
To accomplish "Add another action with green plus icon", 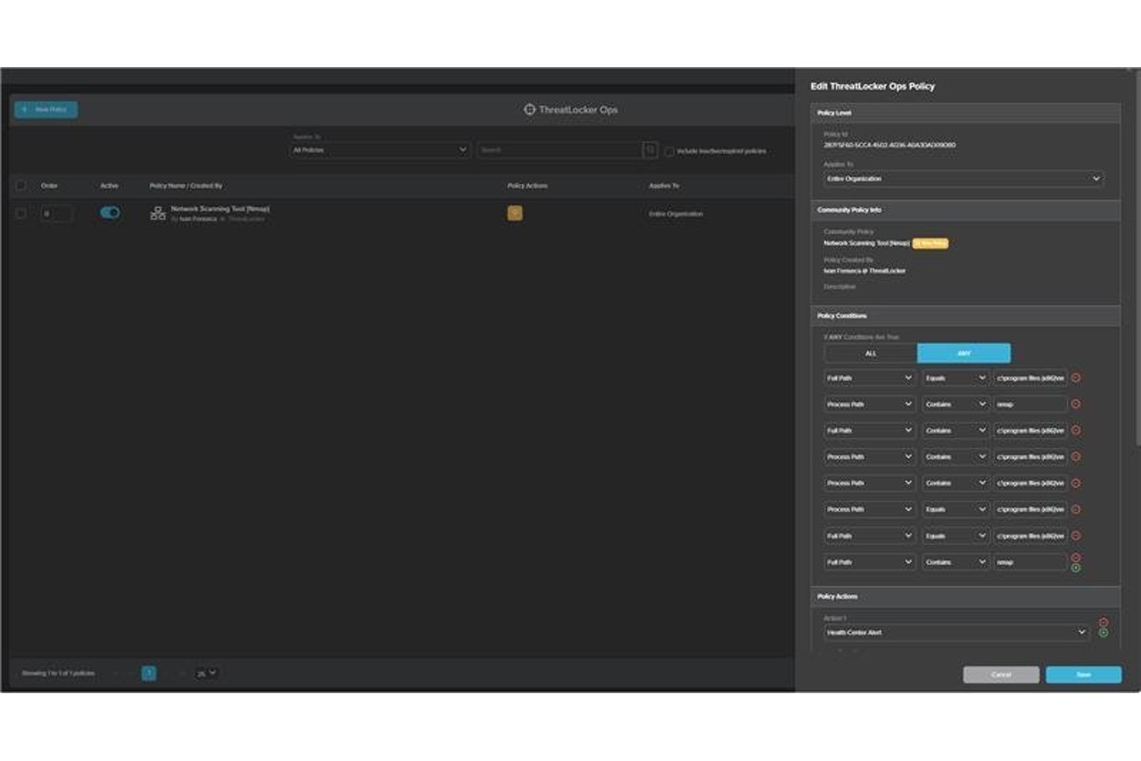I will coord(1103,633).
